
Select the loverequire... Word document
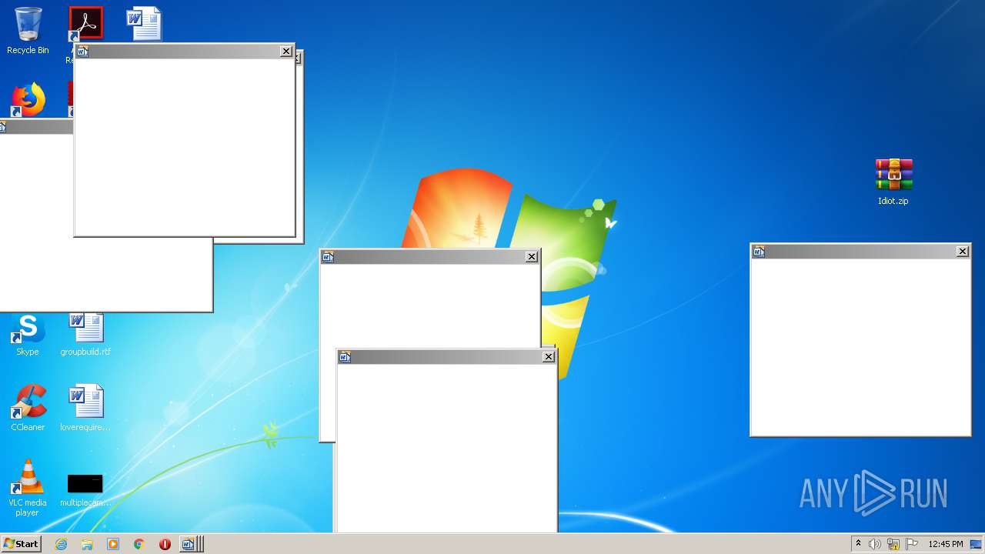pos(85,408)
